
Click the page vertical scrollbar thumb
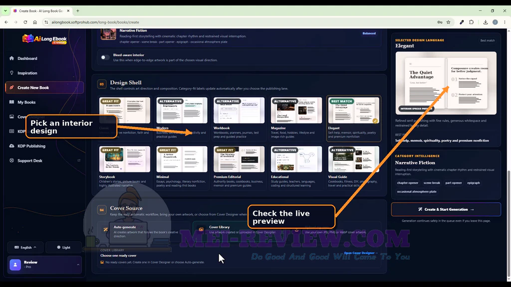509,225
